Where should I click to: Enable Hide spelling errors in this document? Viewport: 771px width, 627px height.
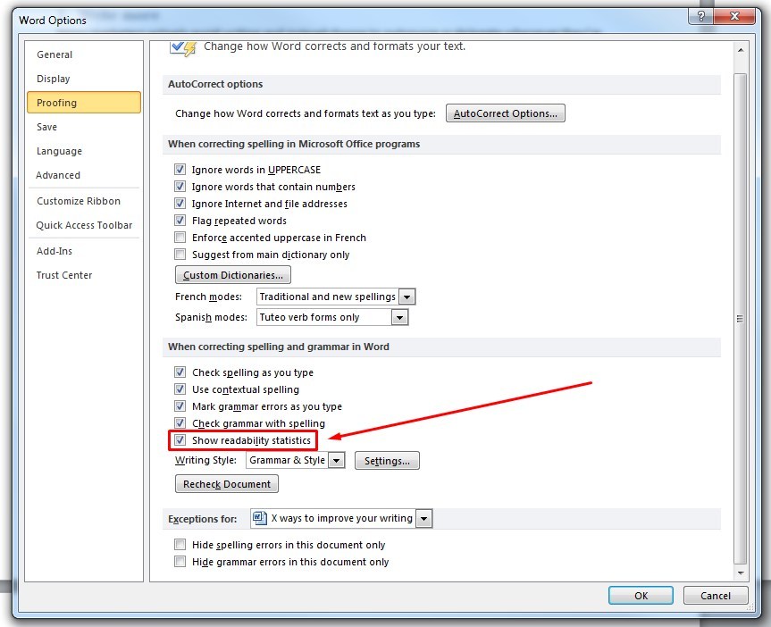click(180, 545)
